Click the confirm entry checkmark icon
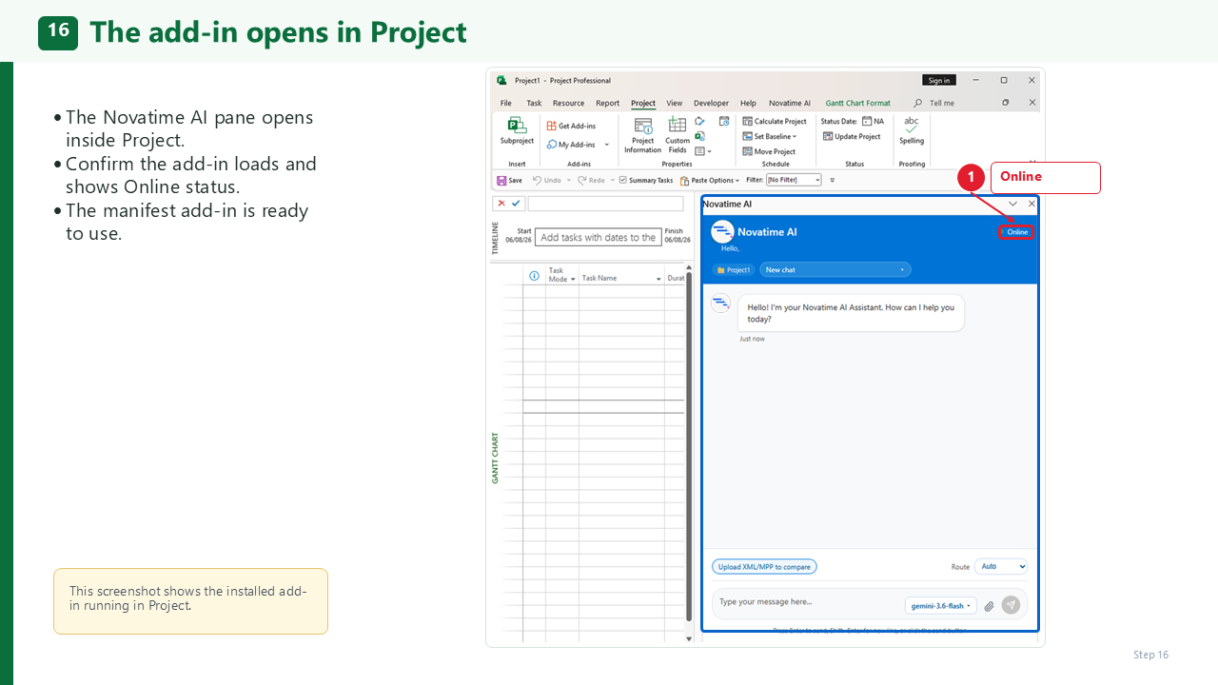This screenshot has height=685, width=1218. coord(516,203)
